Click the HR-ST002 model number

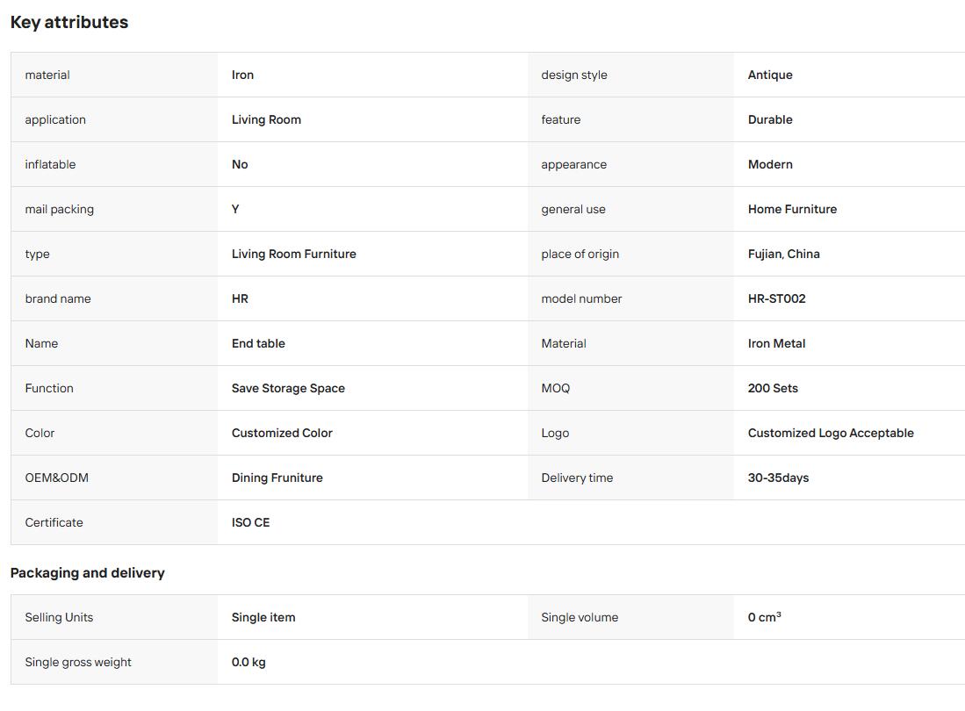point(776,299)
